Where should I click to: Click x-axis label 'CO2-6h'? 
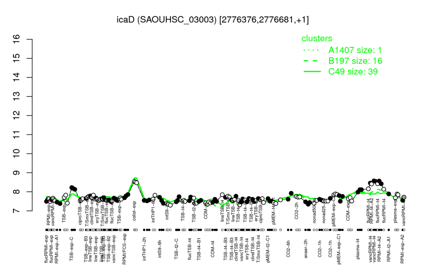(x=288, y=249)
